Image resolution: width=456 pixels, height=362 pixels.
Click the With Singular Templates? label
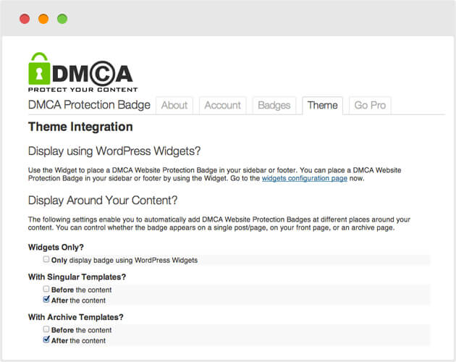(77, 277)
